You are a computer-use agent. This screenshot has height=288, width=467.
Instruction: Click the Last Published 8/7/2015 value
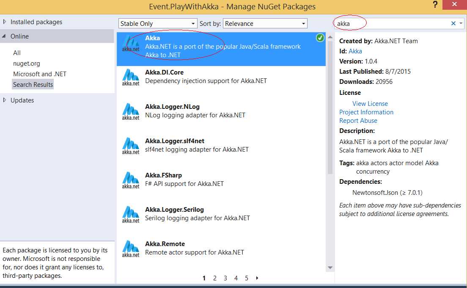[x=398, y=72]
